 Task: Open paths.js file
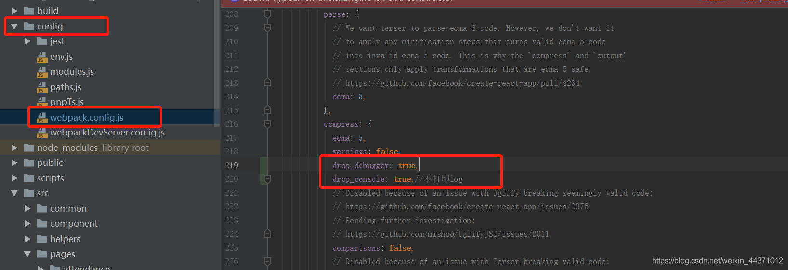(x=66, y=87)
